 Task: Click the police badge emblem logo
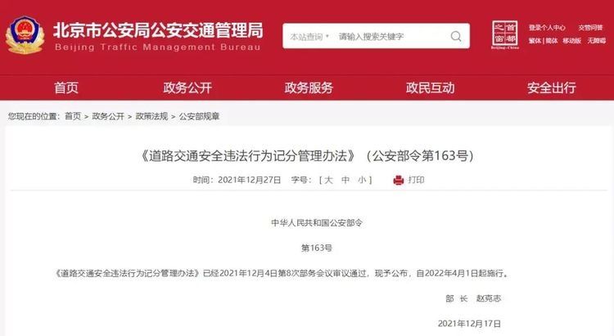pyautogui.click(x=25, y=35)
